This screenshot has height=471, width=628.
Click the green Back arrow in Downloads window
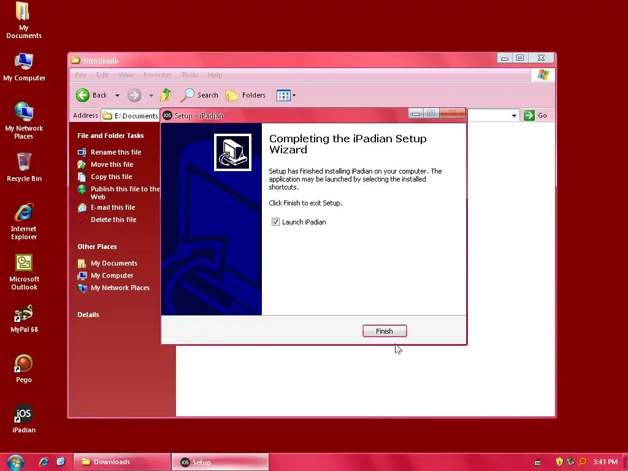pyautogui.click(x=83, y=95)
